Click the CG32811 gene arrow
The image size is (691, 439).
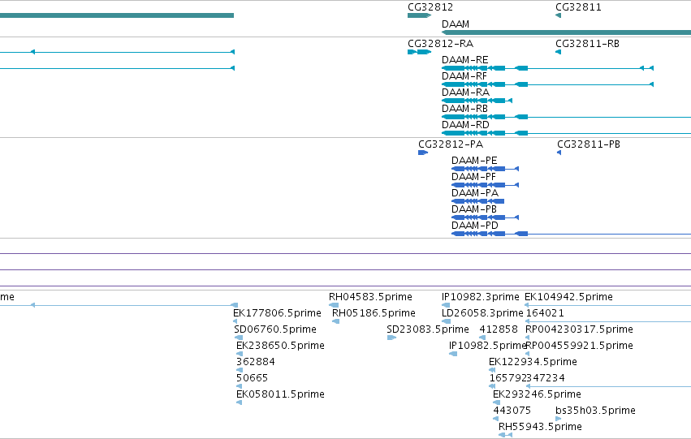[559, 15]
